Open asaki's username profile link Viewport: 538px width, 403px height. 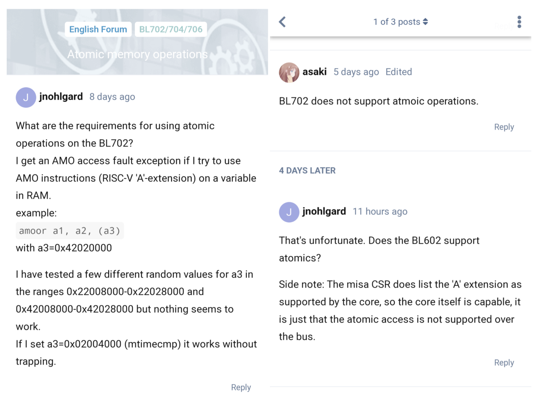coord(315,72)
